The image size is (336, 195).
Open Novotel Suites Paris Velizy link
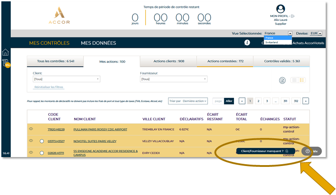tap(95, 141)
